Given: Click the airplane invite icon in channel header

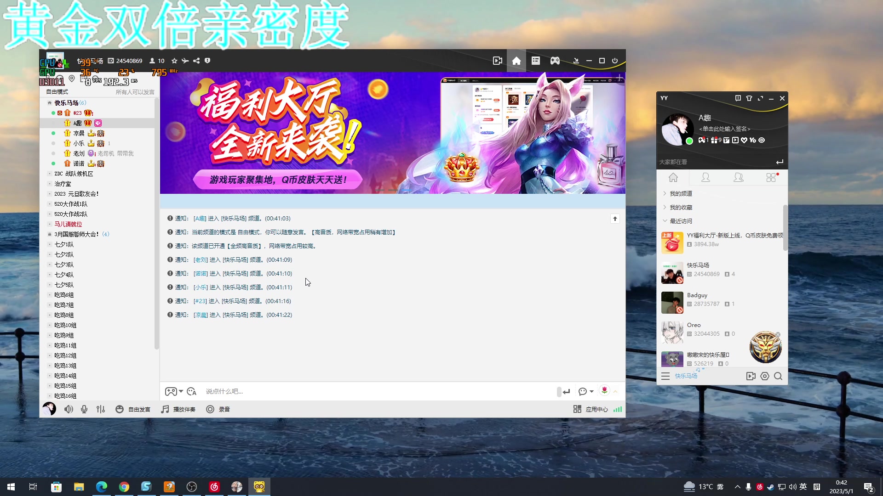Looking at the screenshot, I should point(185,61).
